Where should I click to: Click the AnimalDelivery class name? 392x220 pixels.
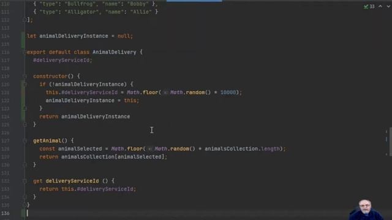tap(115, 52)
